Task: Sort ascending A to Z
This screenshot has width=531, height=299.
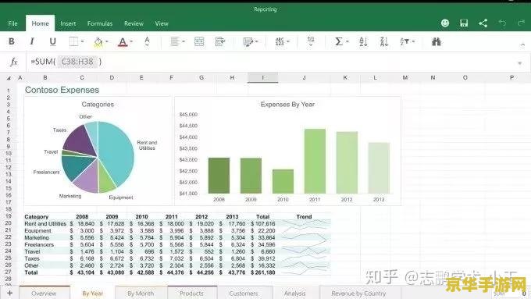Action: [363, 41]
